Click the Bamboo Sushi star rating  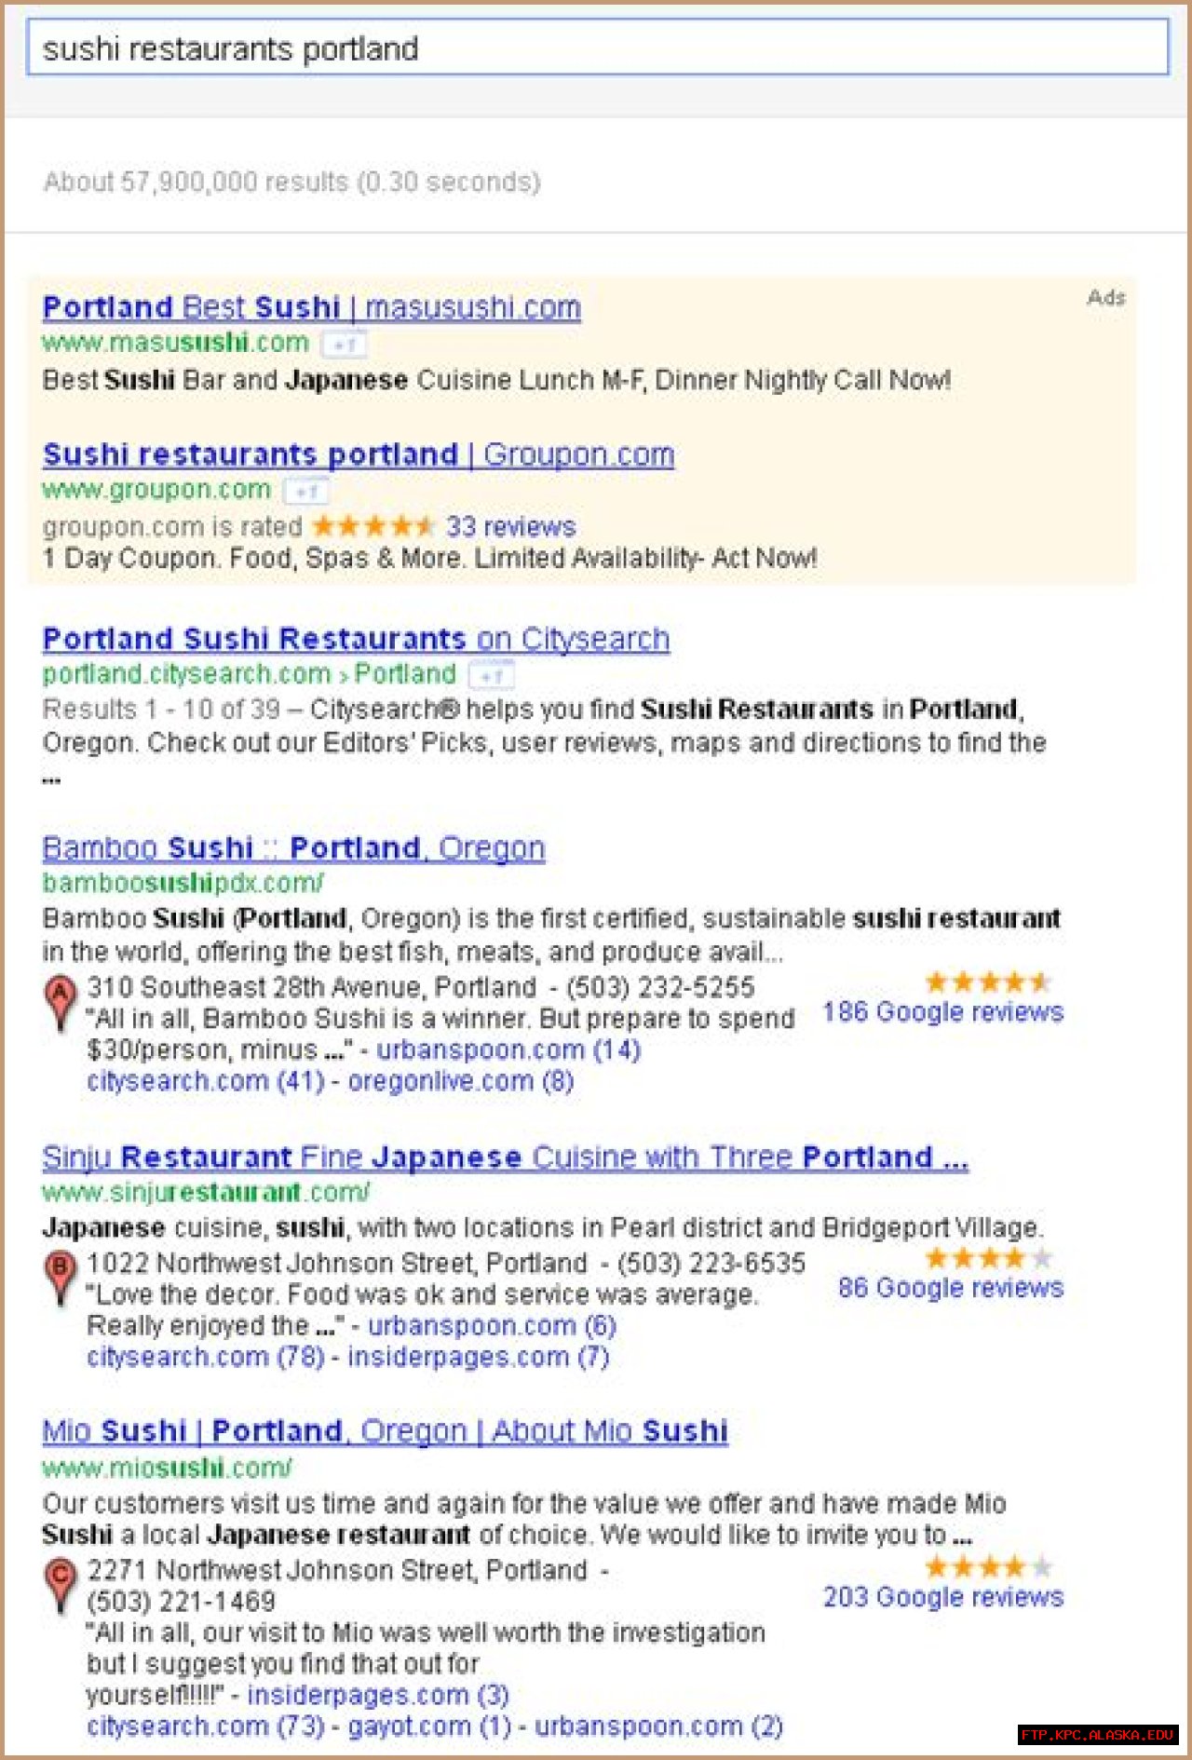tap(989, 982)
